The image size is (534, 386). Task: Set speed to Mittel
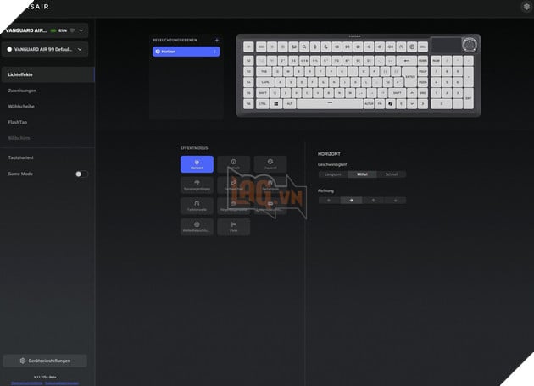(x=362, y=174)
